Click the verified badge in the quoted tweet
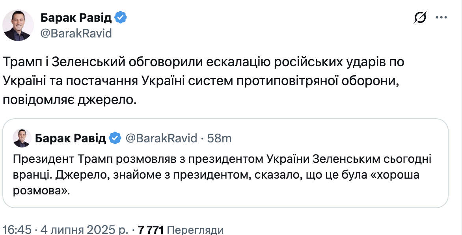Image resolution: width=462 pixels, height=235 pixels. click(115, 138)
